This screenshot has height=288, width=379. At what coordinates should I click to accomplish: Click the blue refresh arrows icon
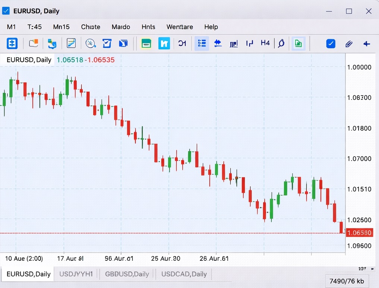click(x=52, y=44)
